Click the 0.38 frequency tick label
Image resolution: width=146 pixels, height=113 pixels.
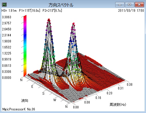[130, 85]
